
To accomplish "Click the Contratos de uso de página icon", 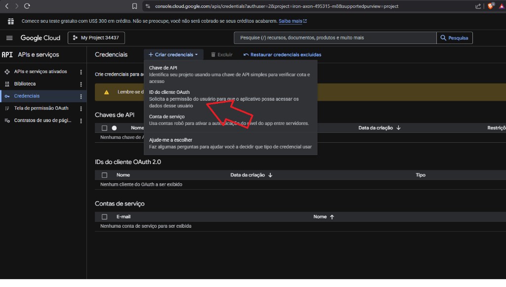I will [x=7, y=121].
